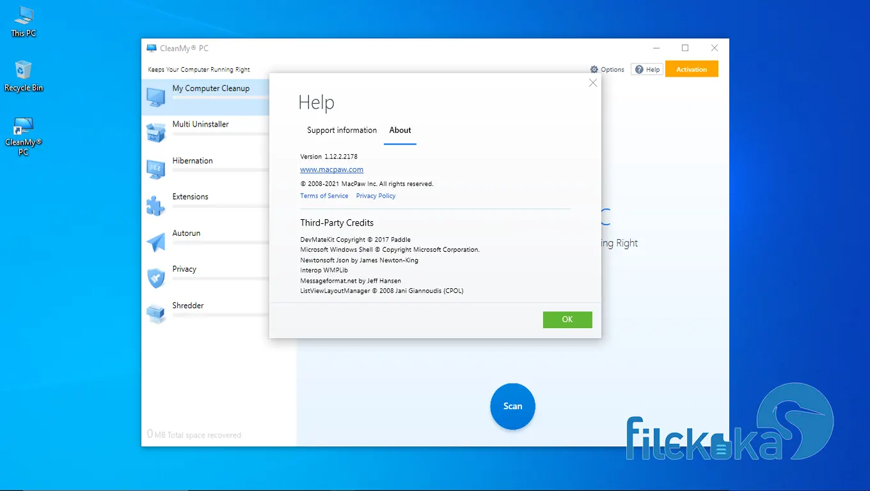Viewport: 870px width, 491px height.
Task: Click the DevMateKit Copyright credit line
Action: (x=356, y=240)
